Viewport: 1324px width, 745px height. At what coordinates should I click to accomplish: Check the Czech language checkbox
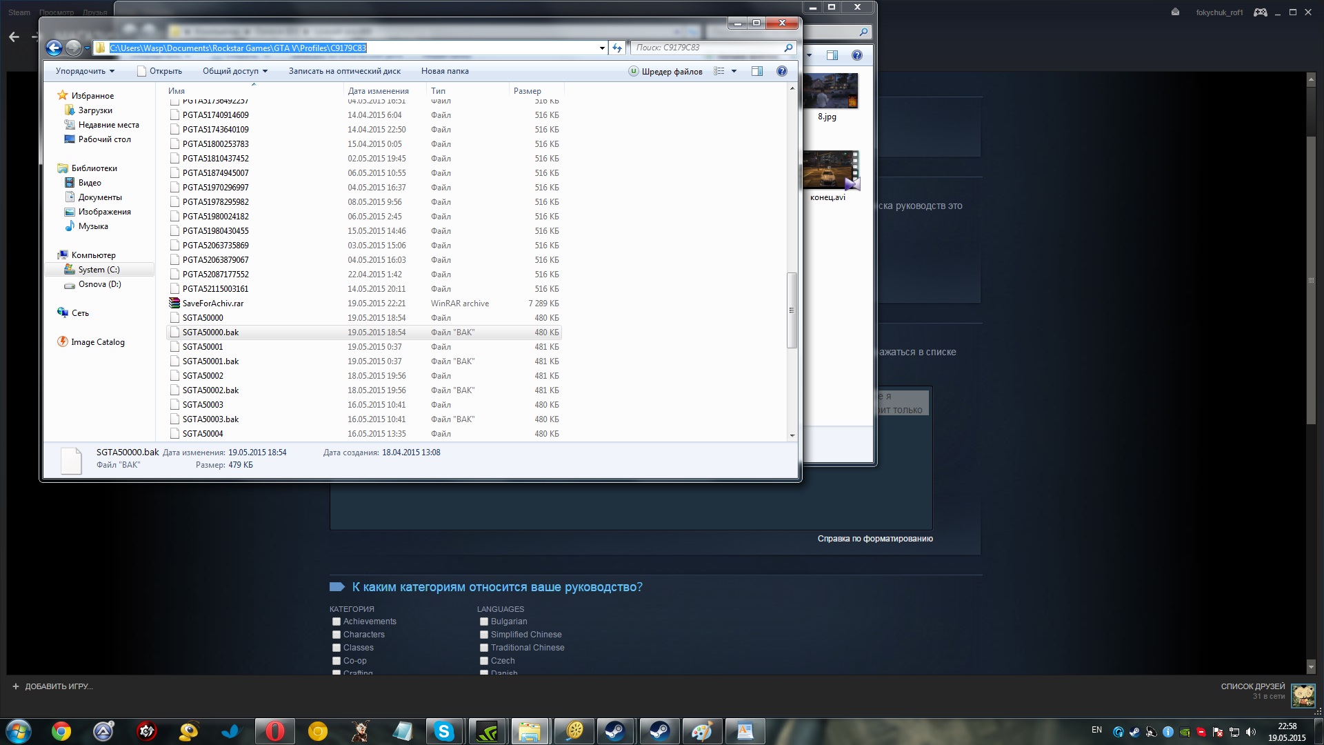click(x=484, y=661)
